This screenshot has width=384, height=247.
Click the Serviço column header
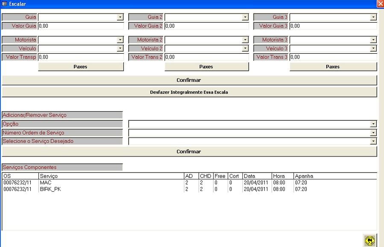[110, 176]
